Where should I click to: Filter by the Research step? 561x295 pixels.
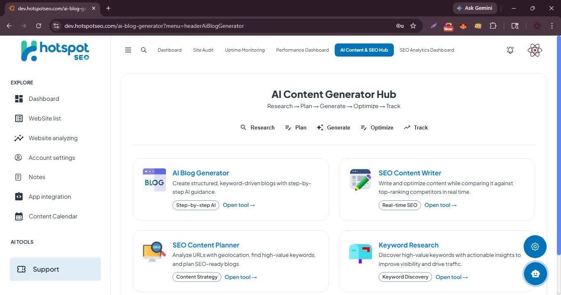tap(258, 127)
